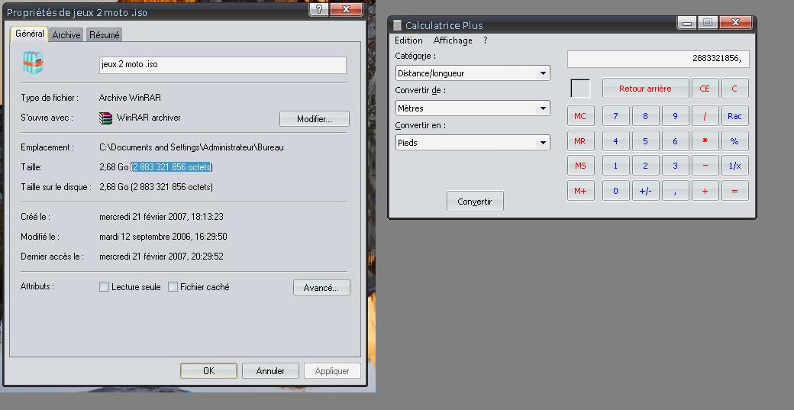Click the empty memory indicator box

(x=580, y=89)
